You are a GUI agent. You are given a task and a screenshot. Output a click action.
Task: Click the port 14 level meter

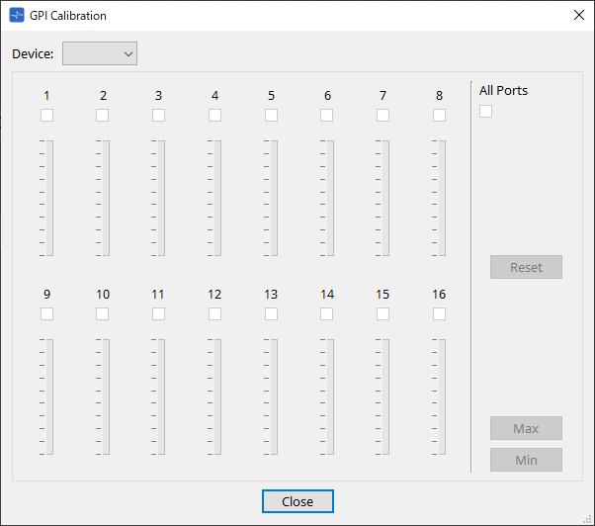327,396
